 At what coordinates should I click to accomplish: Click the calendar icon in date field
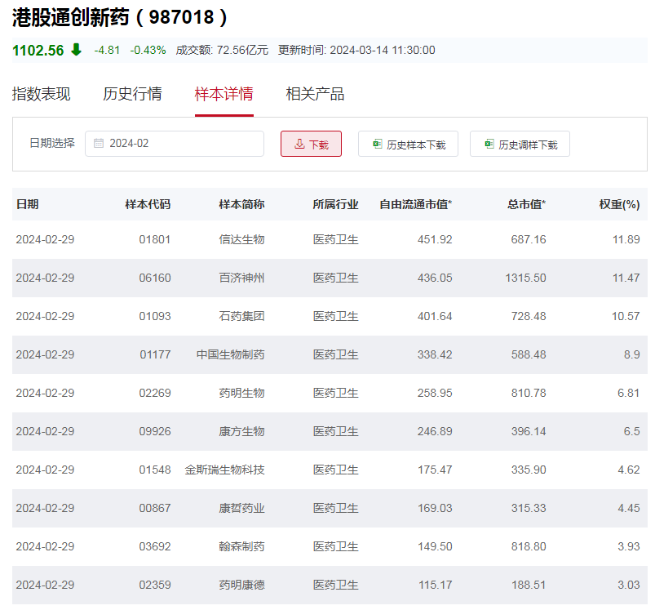[x=99, y=143]
